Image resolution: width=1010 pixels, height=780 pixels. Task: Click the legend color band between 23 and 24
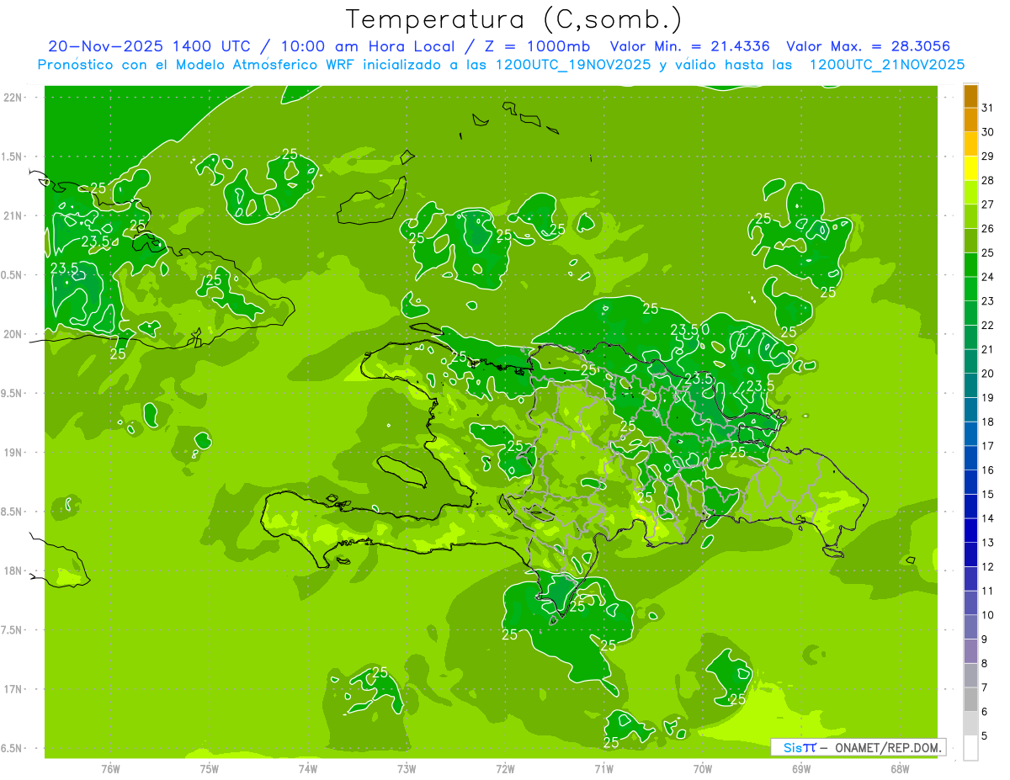[x=970, y=289]
